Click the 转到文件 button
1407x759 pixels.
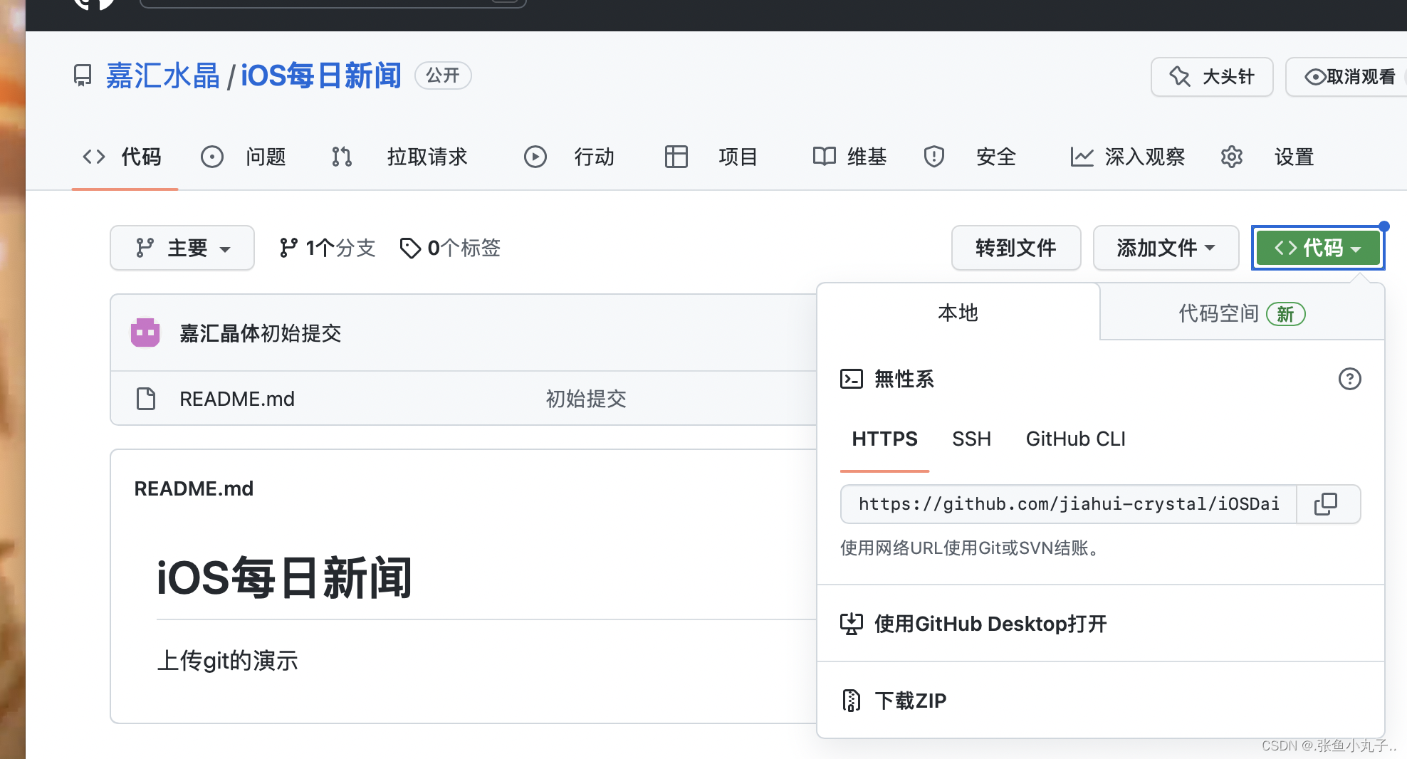click(x=1016, y=248)
